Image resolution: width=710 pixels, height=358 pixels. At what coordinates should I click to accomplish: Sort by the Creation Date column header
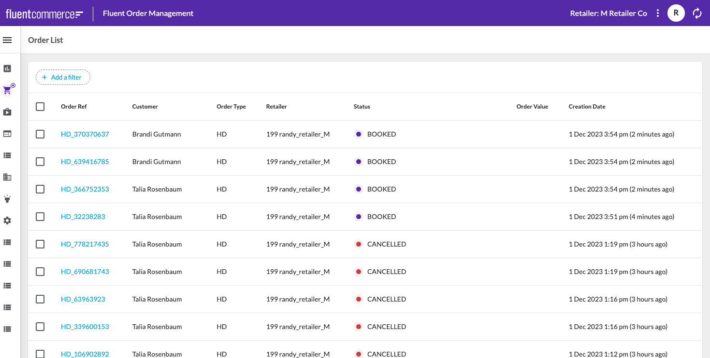tap(587, 107)
